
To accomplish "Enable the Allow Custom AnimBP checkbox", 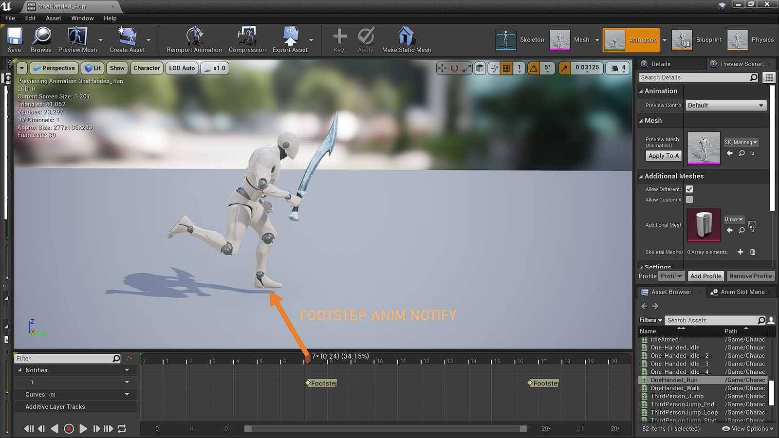I will [x=689, y=200].
